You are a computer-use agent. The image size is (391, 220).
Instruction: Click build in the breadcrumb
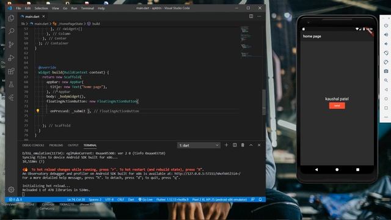point(96,24)
